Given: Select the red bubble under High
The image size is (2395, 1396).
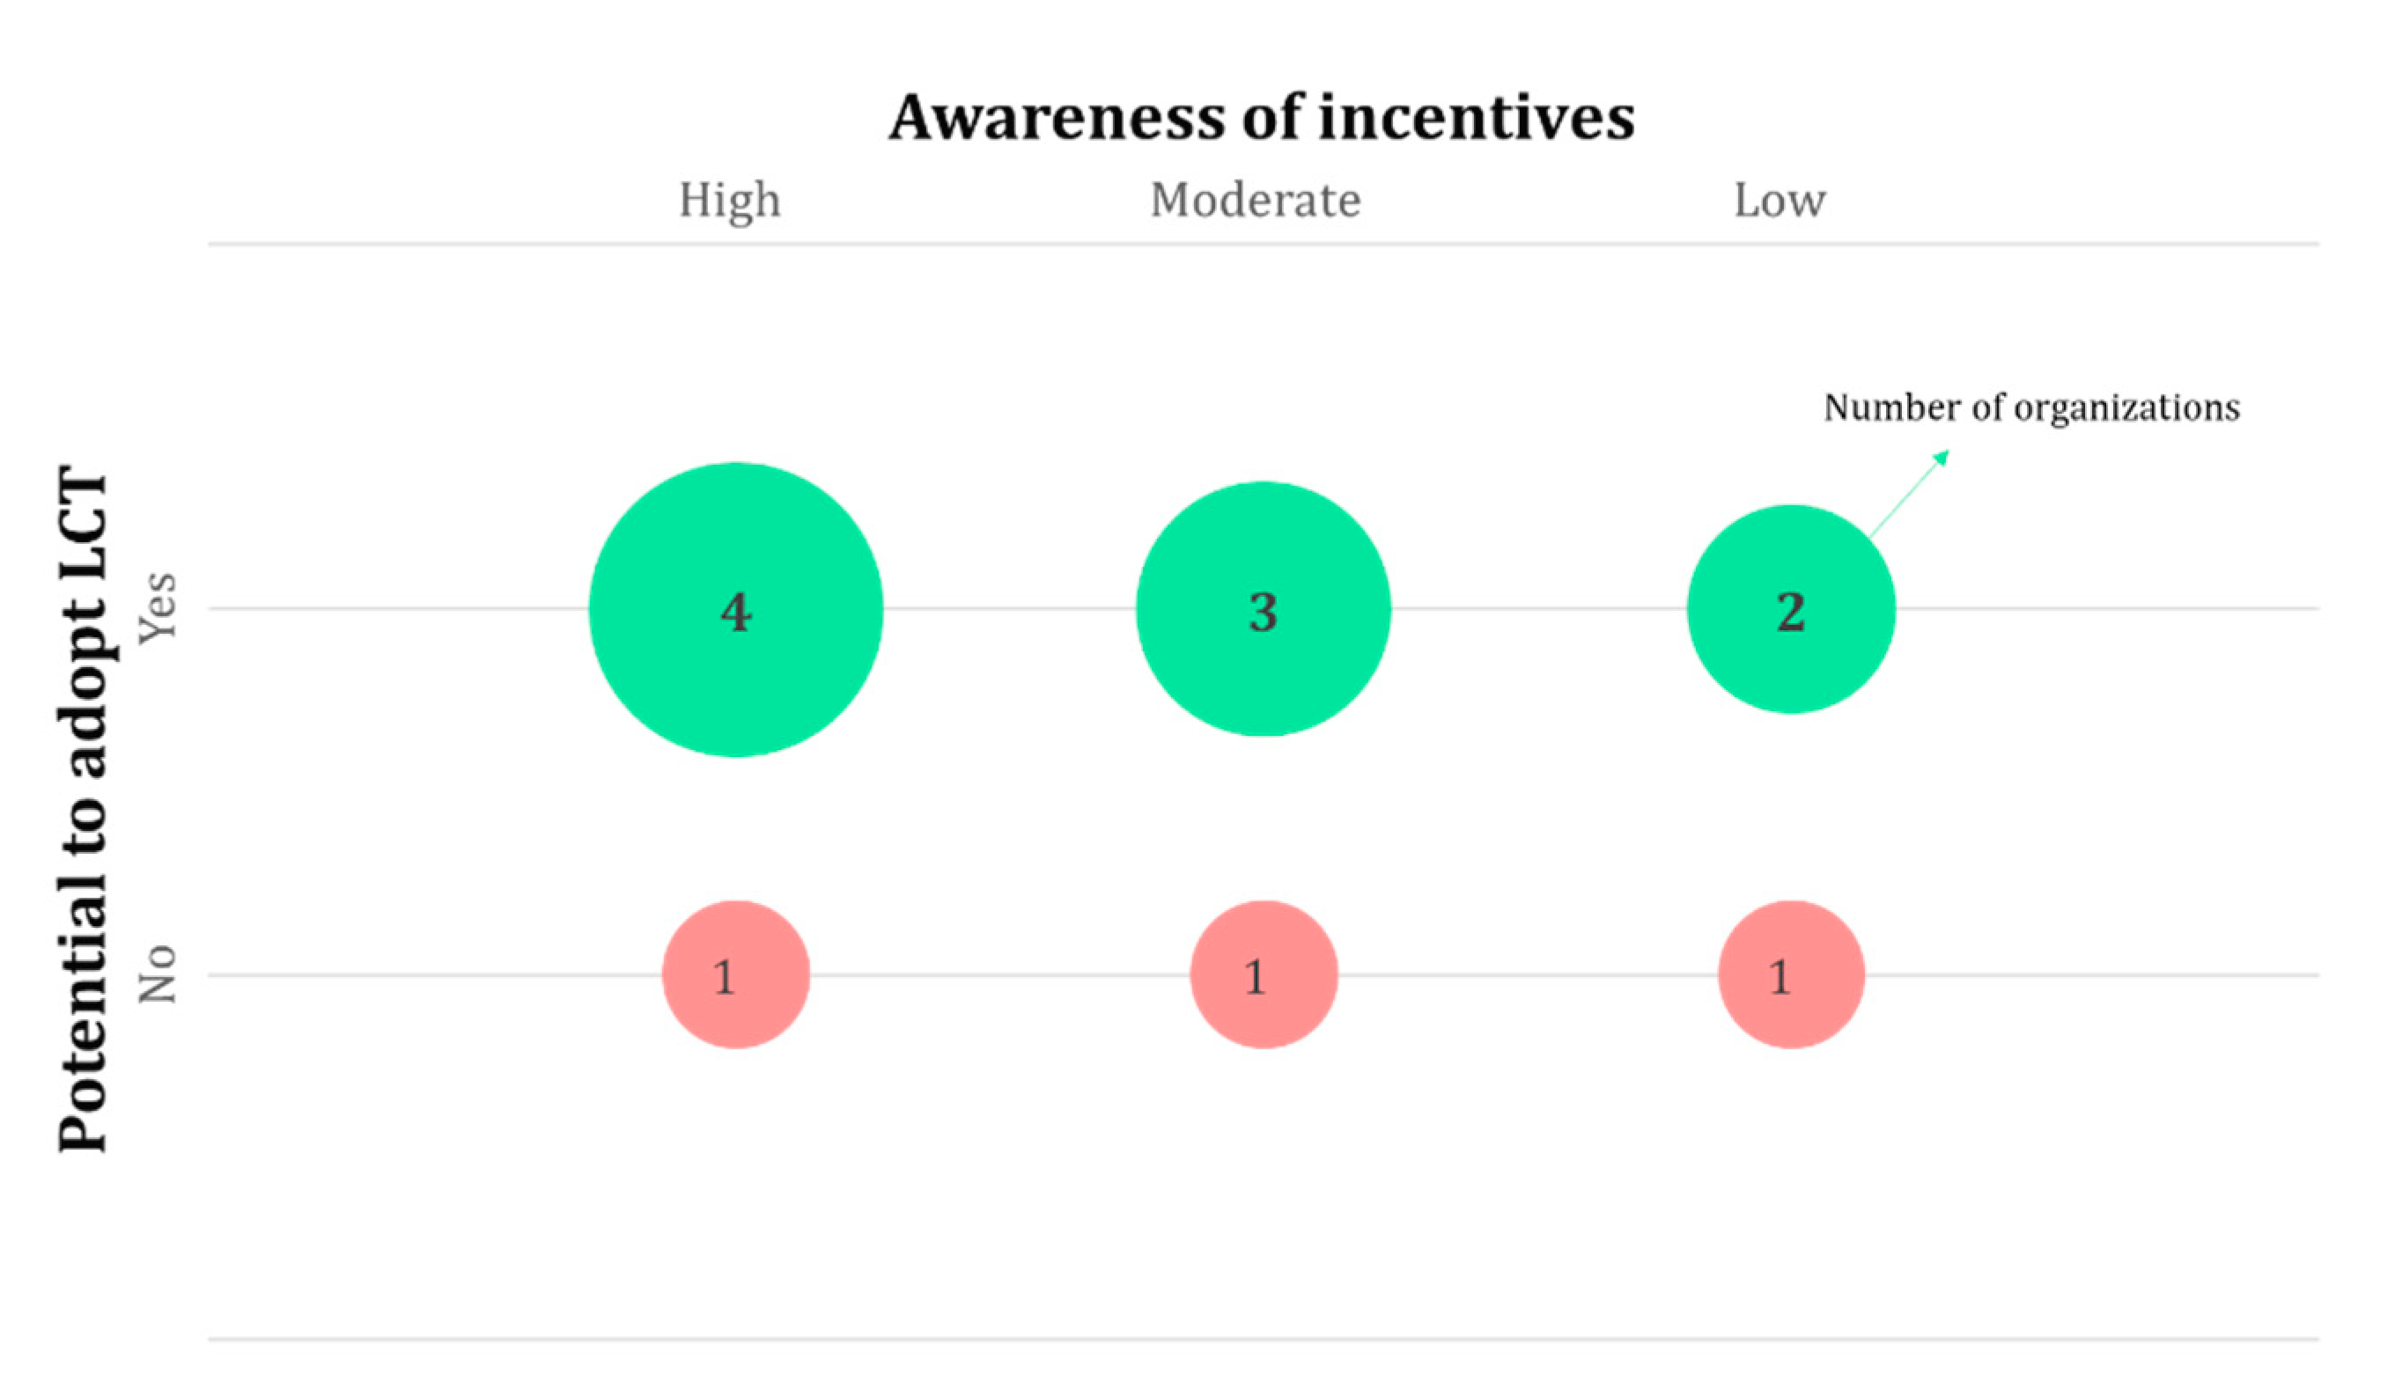Looking at the screenshot, I should pos(735,975).
